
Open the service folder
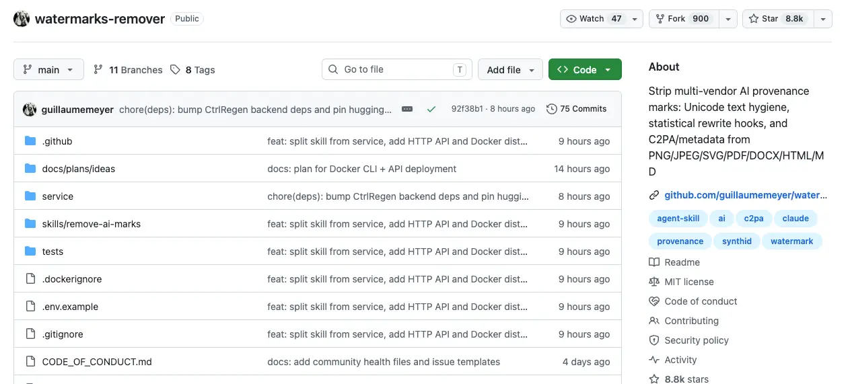pyautogui.click(x=58, y=196)
